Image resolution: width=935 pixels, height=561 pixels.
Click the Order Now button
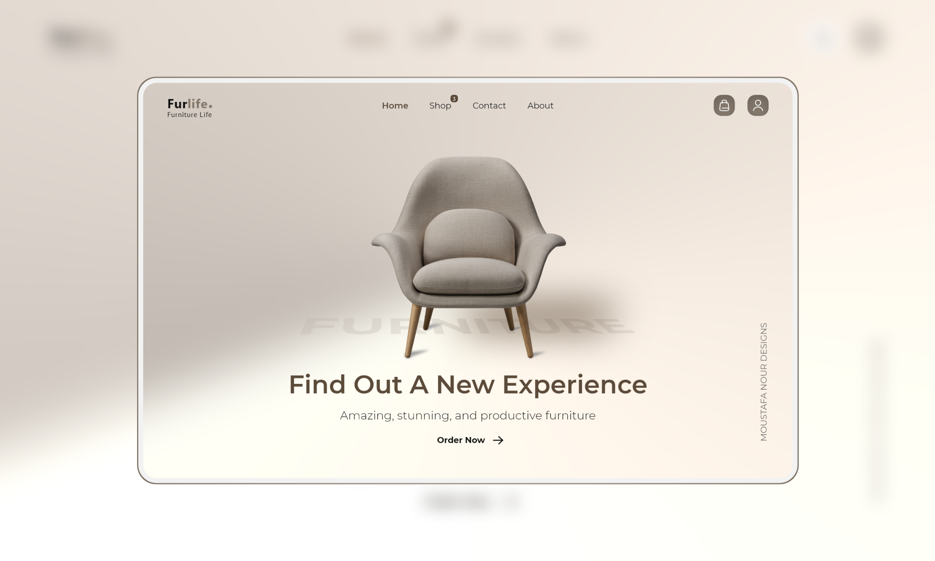click(x=470, y=440)
